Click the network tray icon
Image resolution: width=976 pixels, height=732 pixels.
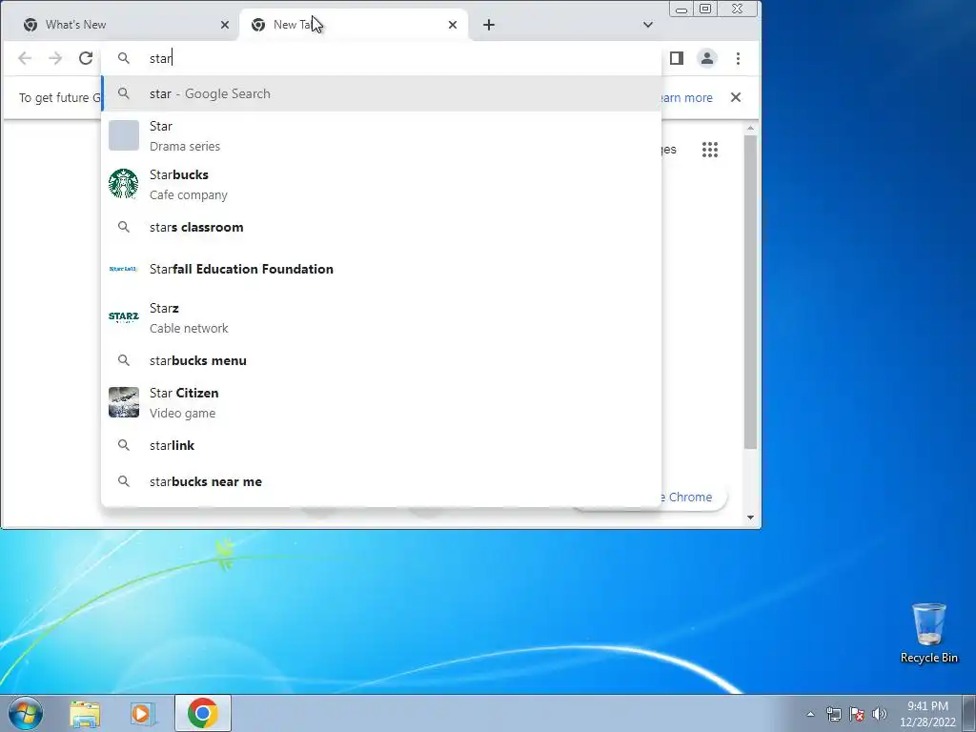[833, 714]
